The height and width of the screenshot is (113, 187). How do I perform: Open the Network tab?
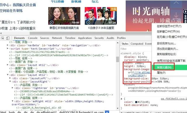tap(57, 38)
